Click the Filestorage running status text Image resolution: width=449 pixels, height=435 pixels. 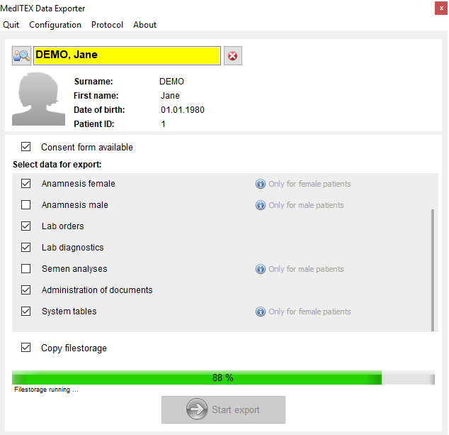point(46,390)
